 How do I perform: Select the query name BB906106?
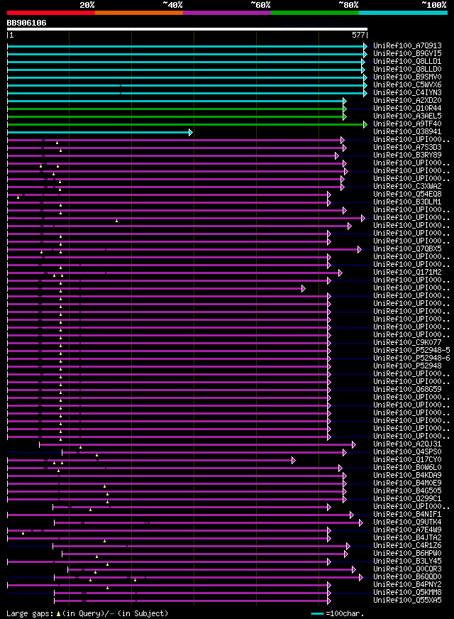click(x=26, y=23)
